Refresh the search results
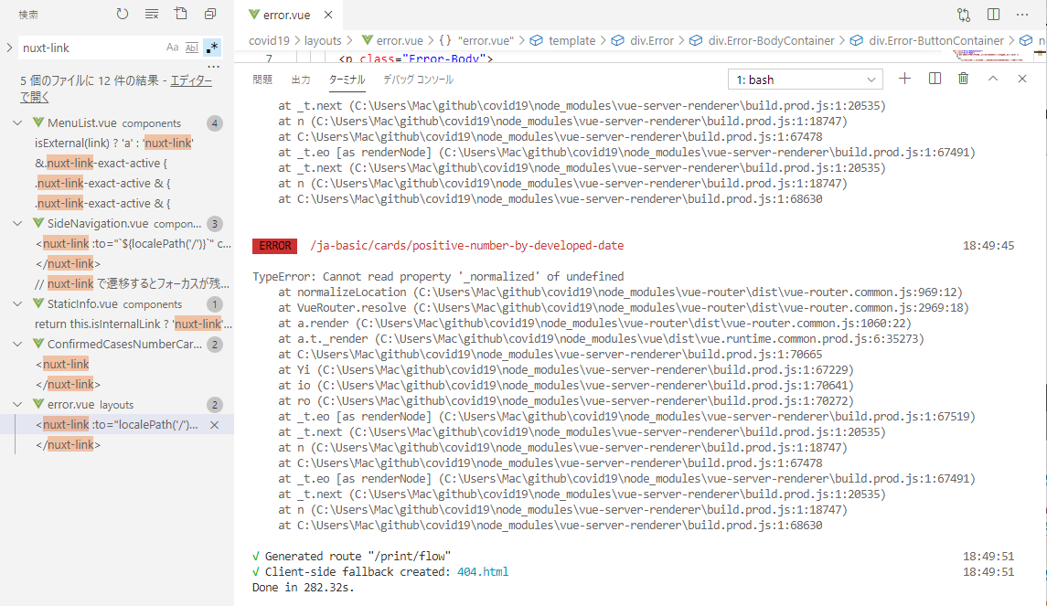Image resolution: width=1047 pixels, height=606 pixels. pyautogui.click(x=123, y=14)
